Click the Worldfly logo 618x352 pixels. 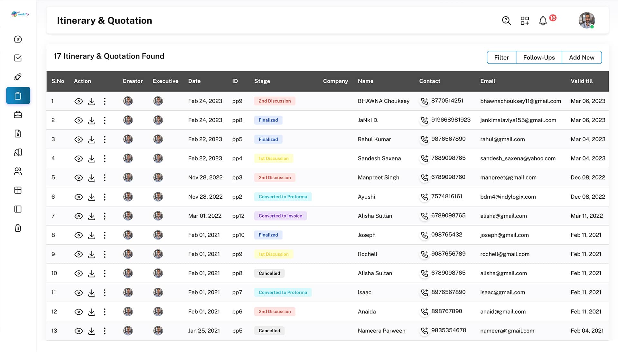click(20, 14)
